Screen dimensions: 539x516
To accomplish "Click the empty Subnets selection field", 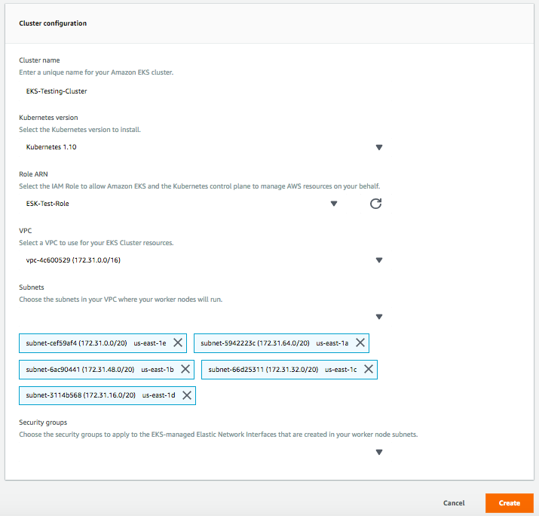I will pos(205,317).
